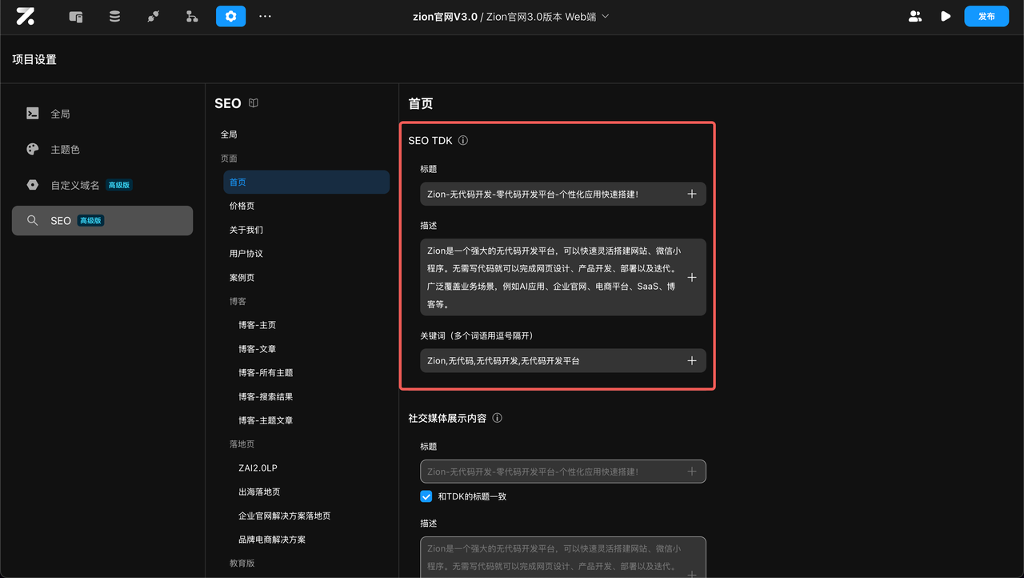Uncheck 和TDK的标题一致 checkbox
Image resolution: width=1024 pixels, height=578 pixels.
[426, 496]
